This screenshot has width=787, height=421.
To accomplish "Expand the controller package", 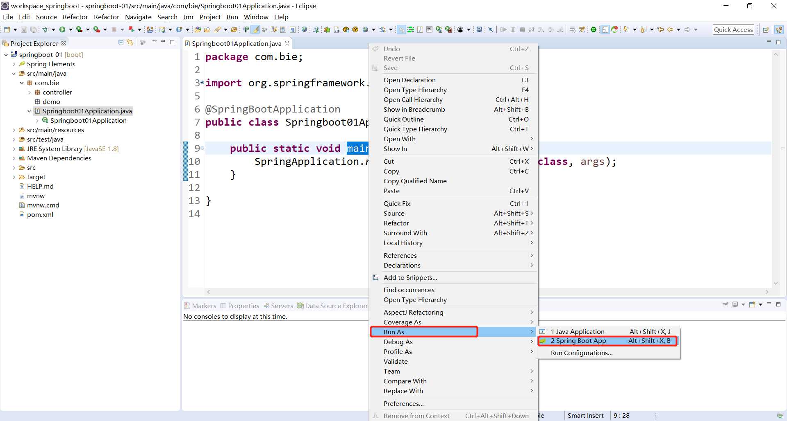I will pos(29,92).
